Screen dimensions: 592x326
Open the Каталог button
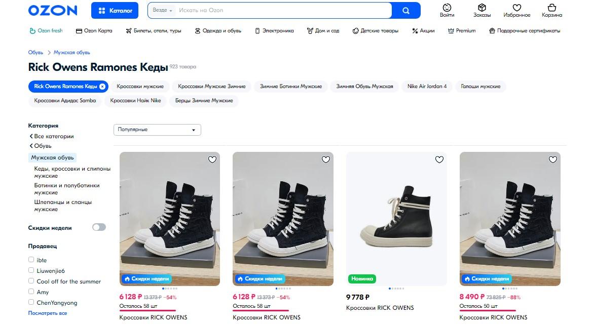115,10
